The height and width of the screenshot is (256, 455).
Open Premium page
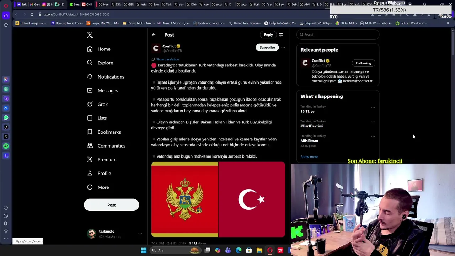pos(102,160)
